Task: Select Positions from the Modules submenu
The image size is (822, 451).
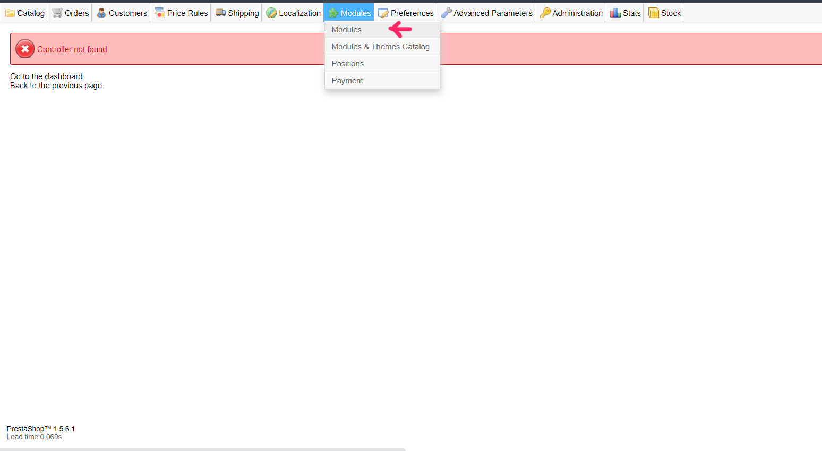Action: click(x=382, y=64)
